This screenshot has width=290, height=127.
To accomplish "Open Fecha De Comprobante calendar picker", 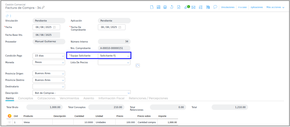I will tap(120, 27).
